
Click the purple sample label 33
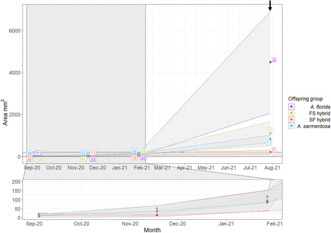[93, 159]
